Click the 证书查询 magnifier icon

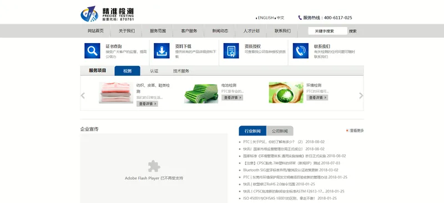(92, 51)
